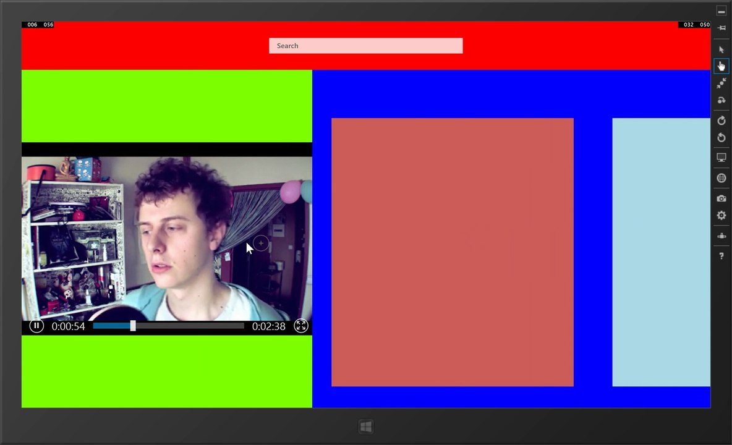The width and height of the screenshot is (732, 445).
Task: Select basic touch mode hand icon
Action: click(721, 66)
